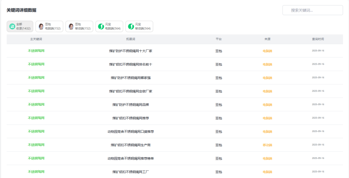Select the 全部 收录(1432) text label
The height and width of the screenshot is (178, 349).
coord(24,27)
